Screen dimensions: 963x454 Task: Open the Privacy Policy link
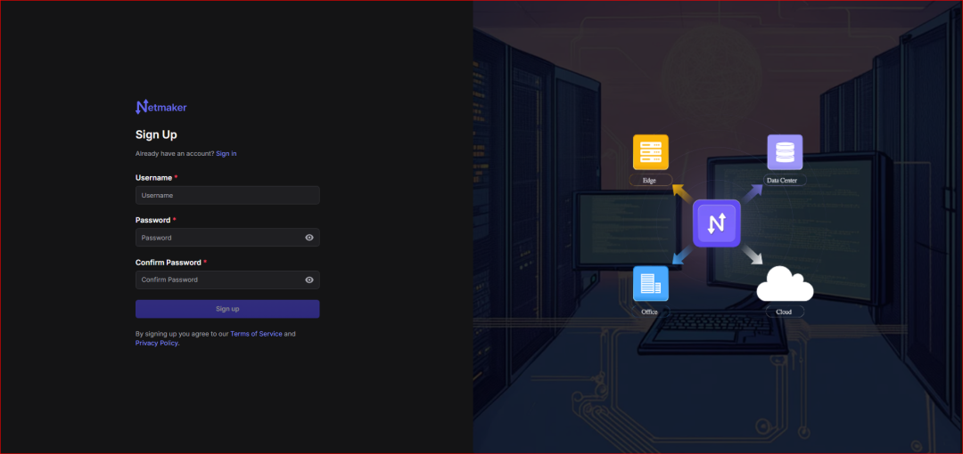157,343
